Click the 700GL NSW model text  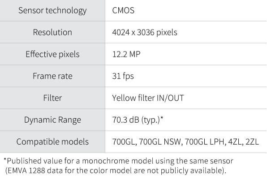(160, 142)
